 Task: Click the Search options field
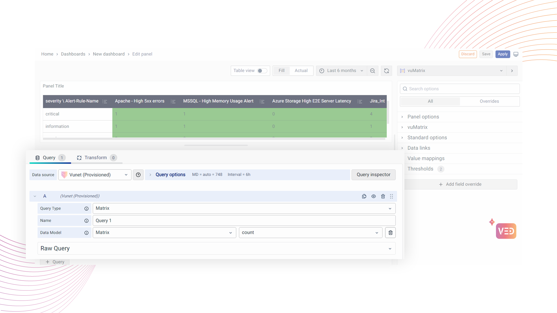pos(460,89)
